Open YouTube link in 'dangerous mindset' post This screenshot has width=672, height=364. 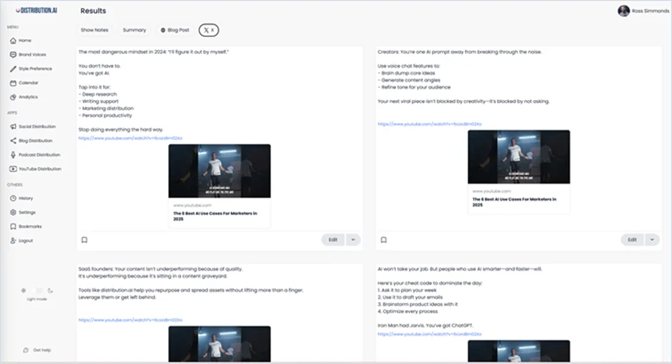(130, 138)
